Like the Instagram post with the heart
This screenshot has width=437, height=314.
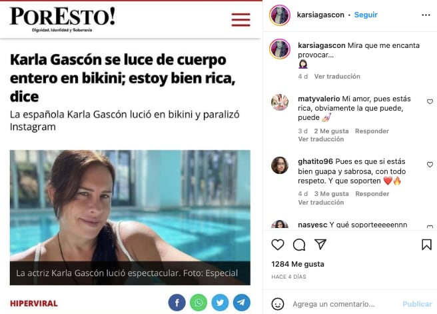278,245
